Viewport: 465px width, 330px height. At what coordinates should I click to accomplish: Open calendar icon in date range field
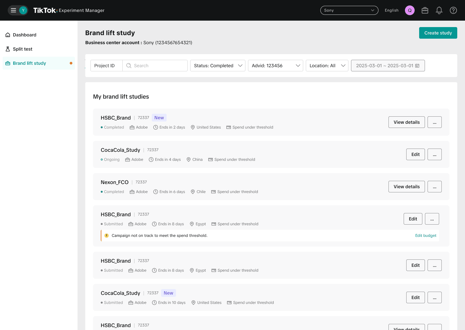(417, 65)
